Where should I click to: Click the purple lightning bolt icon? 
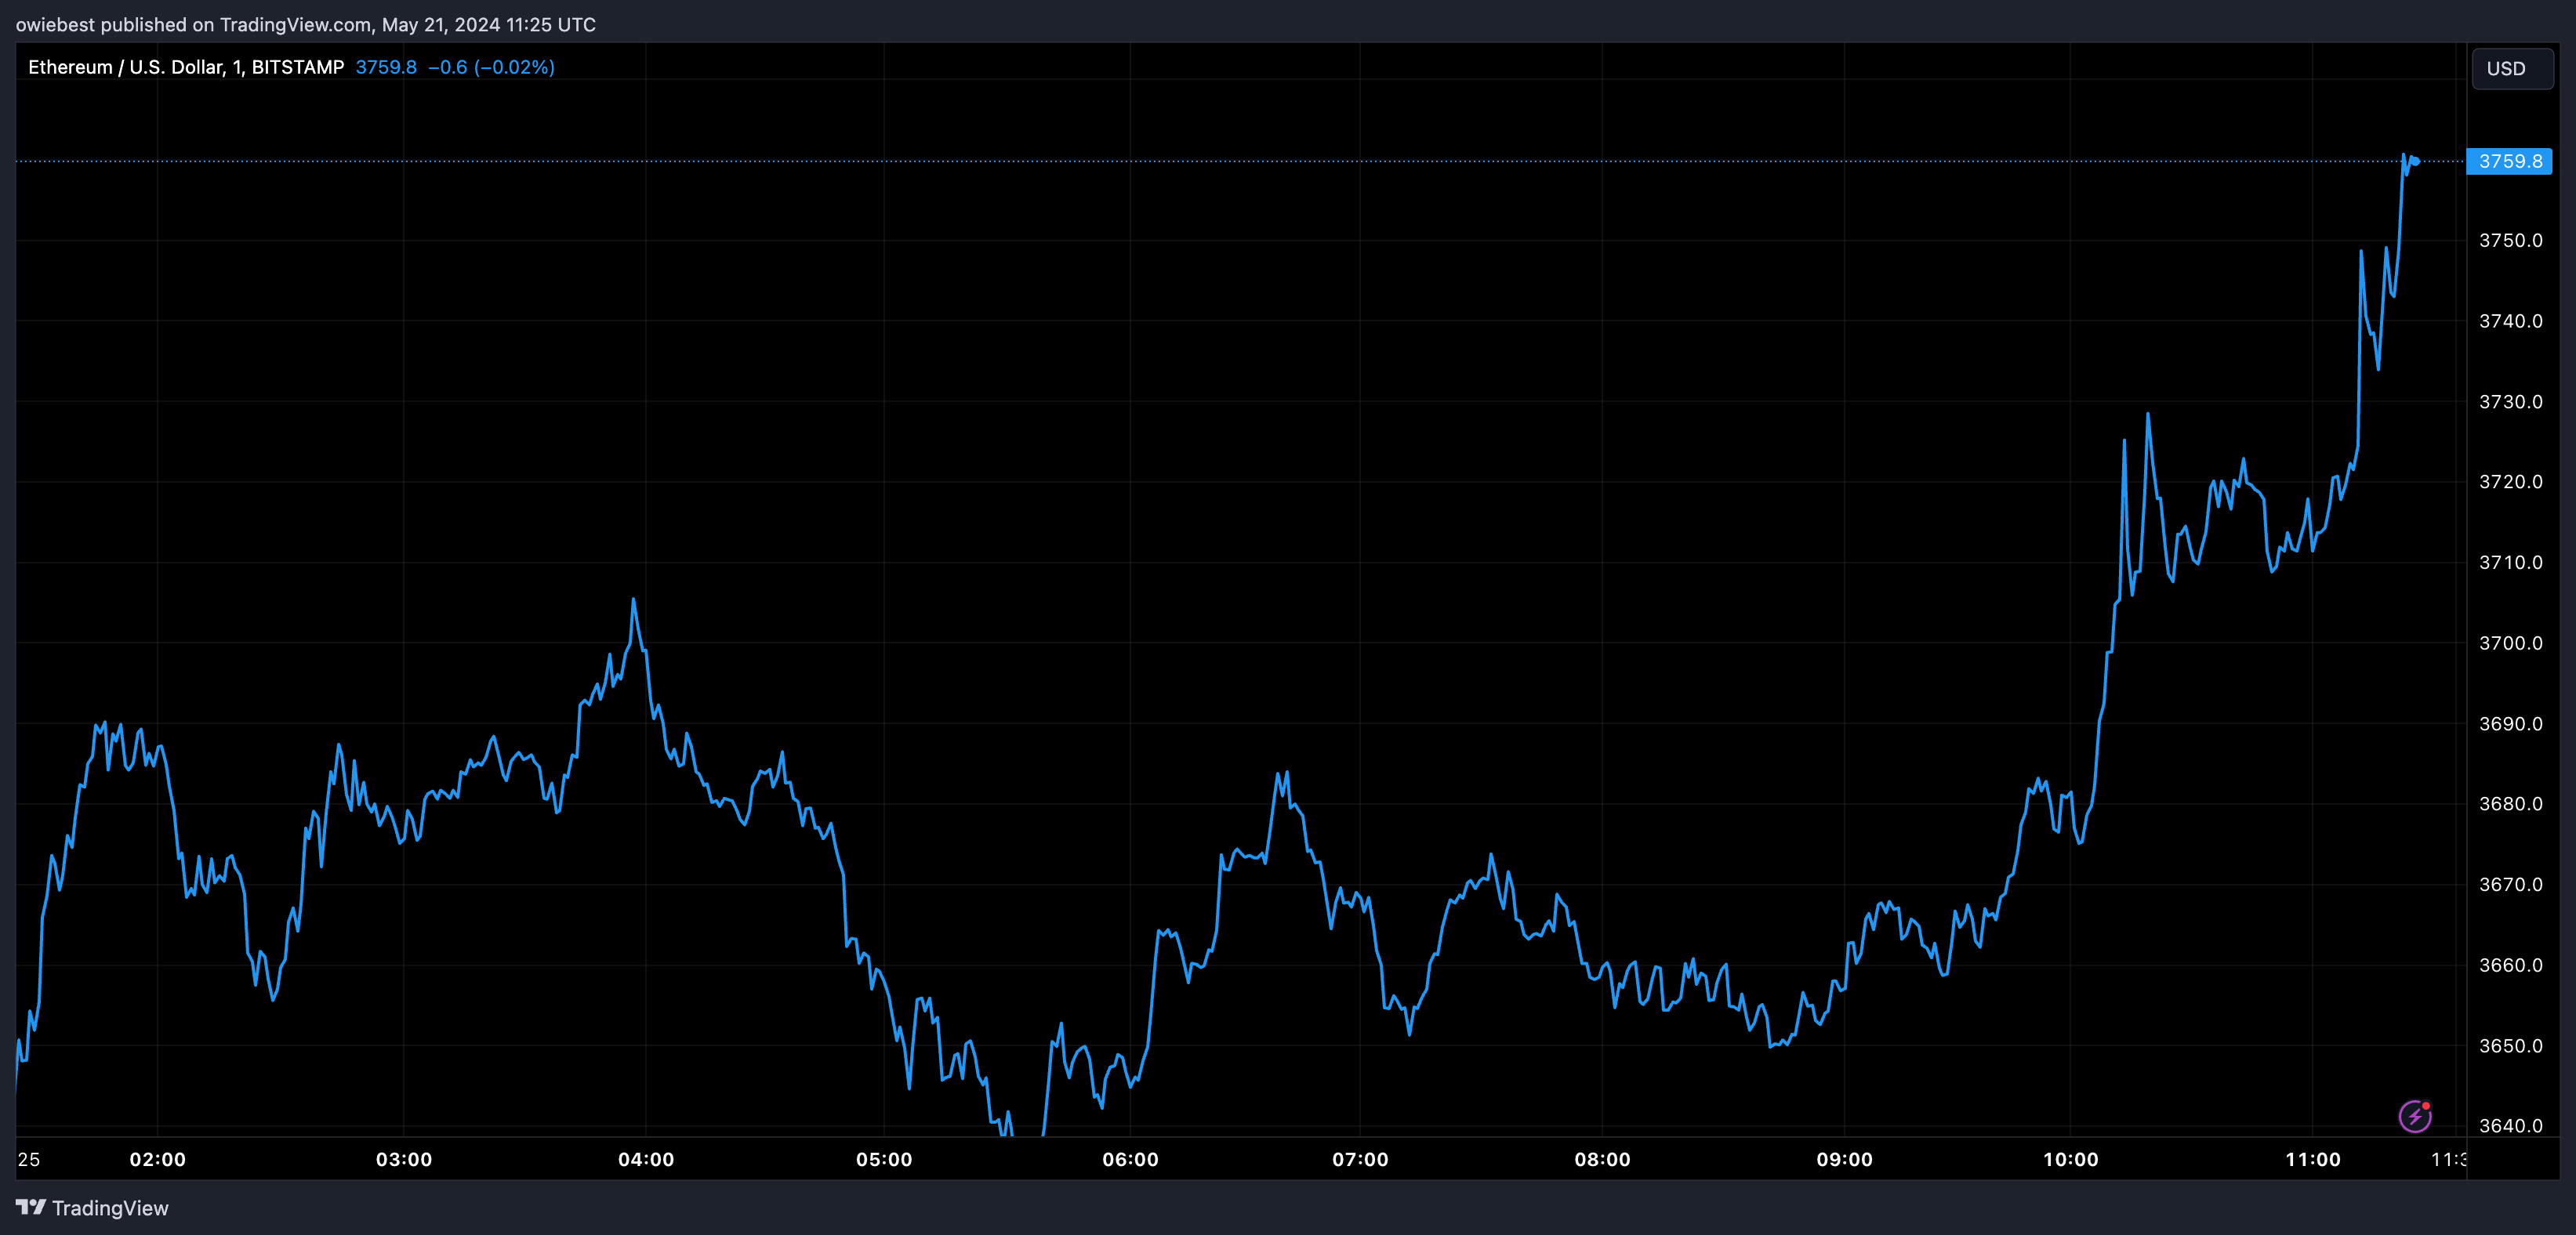point(2415,1116)
